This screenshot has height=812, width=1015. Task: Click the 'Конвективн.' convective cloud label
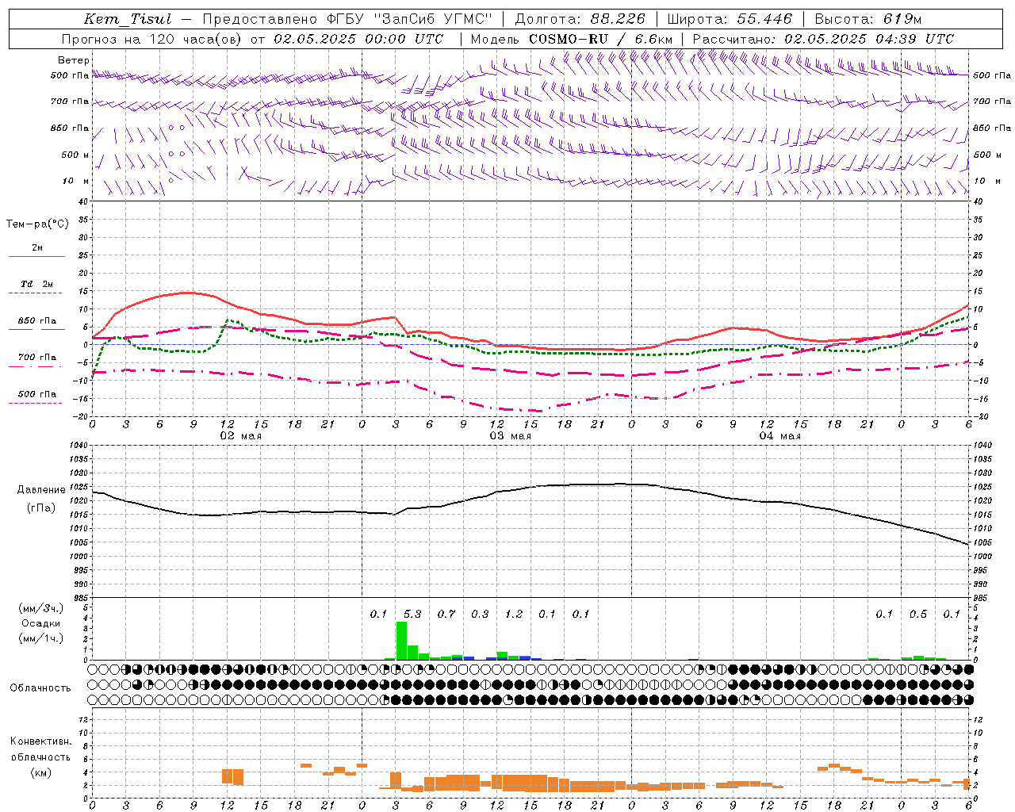pyautogui.click(x=40, y=741)
